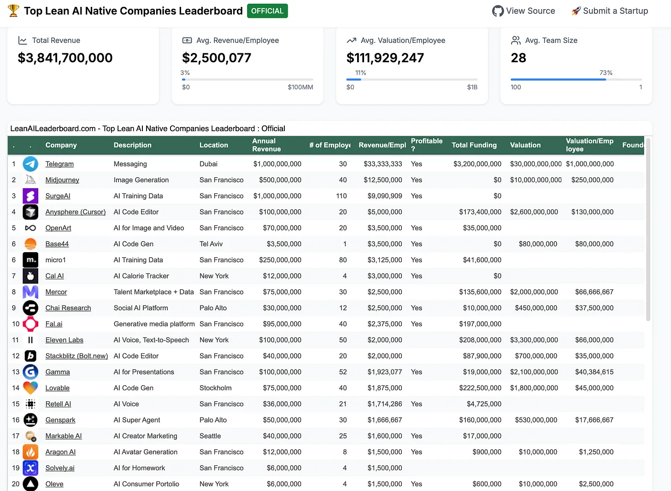
Task: Click the trend arrow icon for Avg. Valuation/Employee
Action: click(x=352, y=40)
